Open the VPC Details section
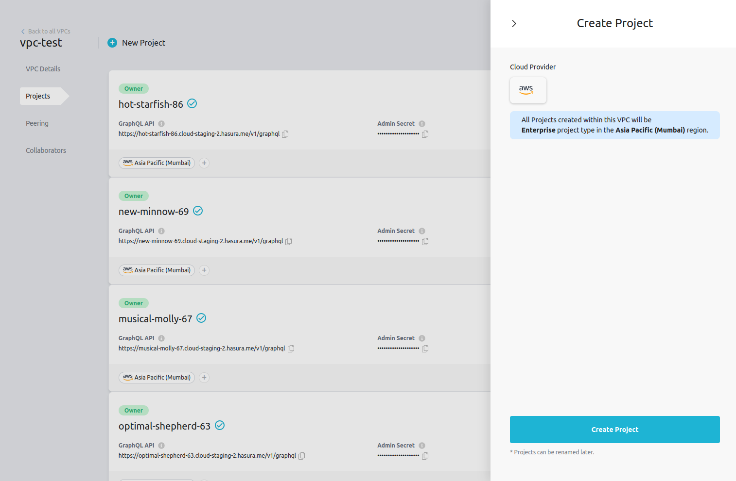The image size is (736, 481). click(x=43, y=69)
